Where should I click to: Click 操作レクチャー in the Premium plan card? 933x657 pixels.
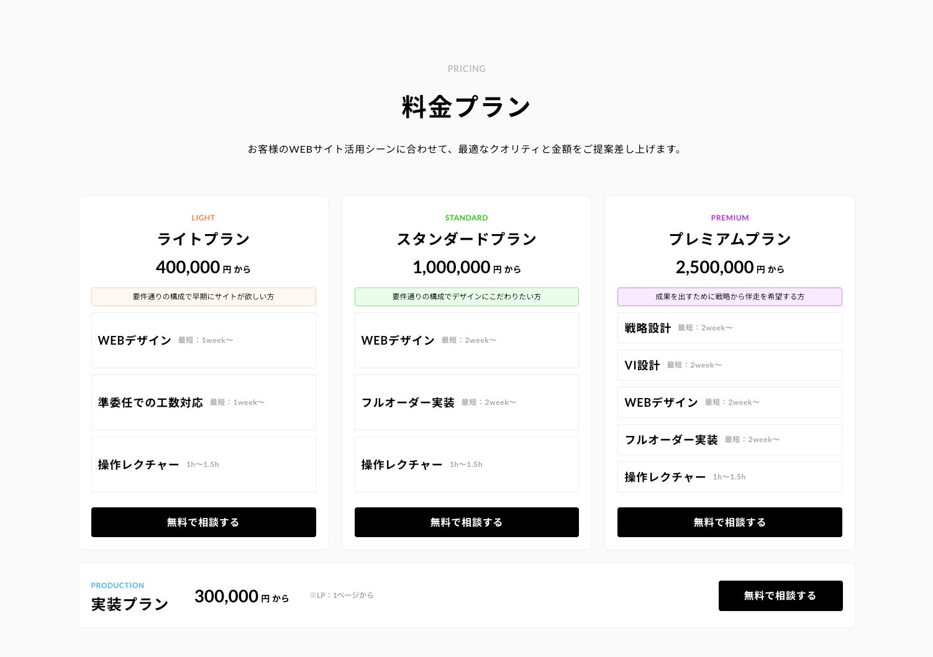point(729,477)
